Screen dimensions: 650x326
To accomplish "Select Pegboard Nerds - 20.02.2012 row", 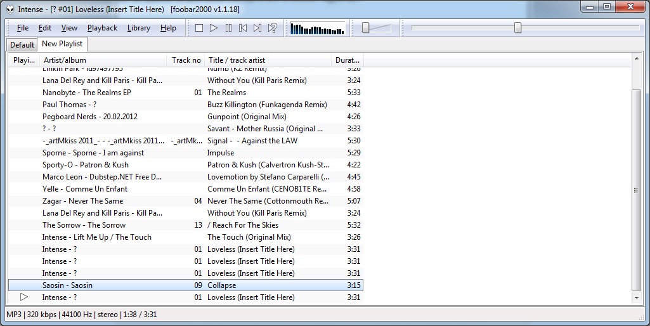I will point(186,116).
